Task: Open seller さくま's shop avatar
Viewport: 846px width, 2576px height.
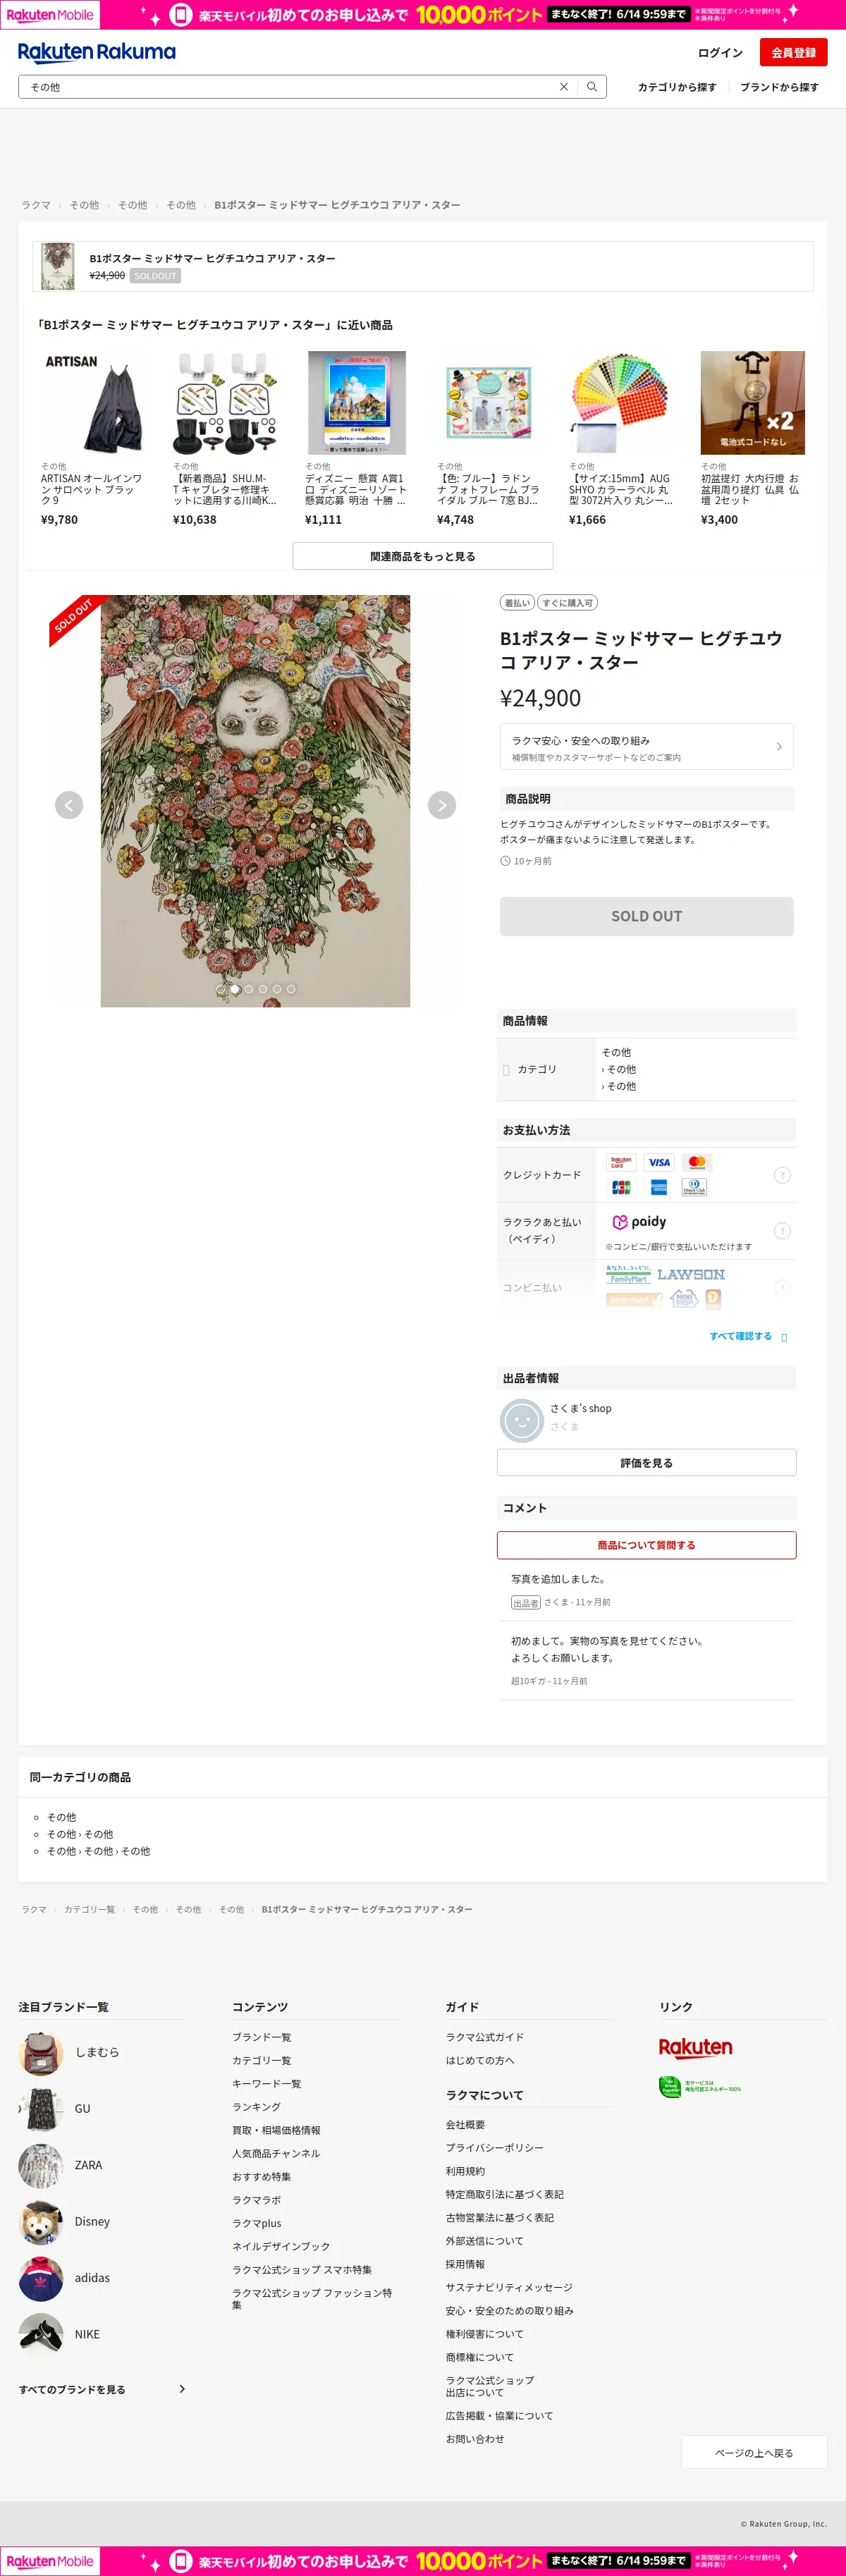Action: [x=521, y=1420]
